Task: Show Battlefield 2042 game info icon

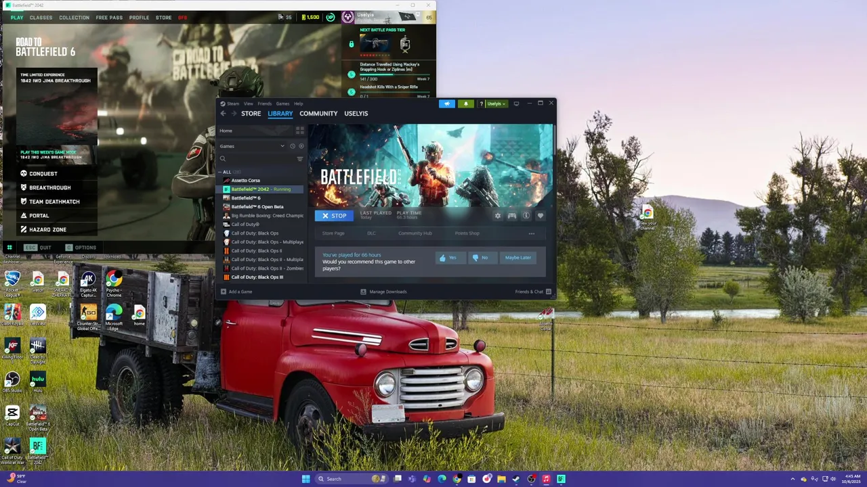Action: [526, 216]
